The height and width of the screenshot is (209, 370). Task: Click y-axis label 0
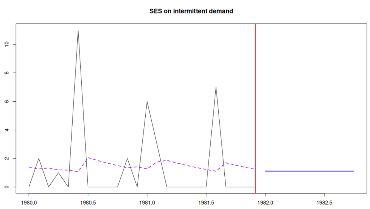7,187
